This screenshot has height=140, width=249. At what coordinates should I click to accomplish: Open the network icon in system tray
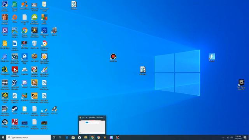[x=228, y=137]
